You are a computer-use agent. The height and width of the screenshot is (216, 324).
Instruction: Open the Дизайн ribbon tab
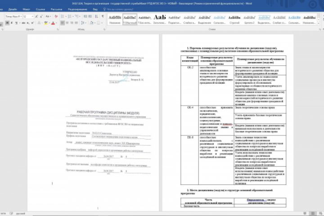13,9
